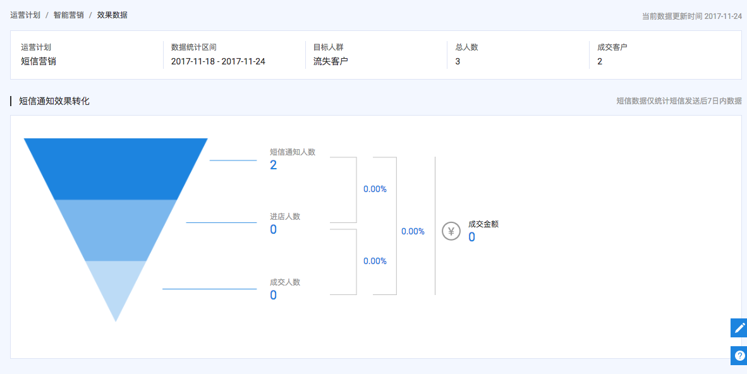This screenshot has height=374, width=747.
Task: Select 效果数据 breadcrumb item
Action: point(112,15)
